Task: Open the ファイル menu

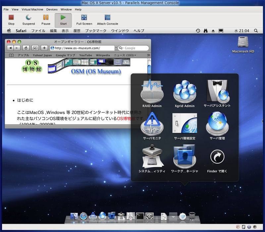Action: (38, 30)
